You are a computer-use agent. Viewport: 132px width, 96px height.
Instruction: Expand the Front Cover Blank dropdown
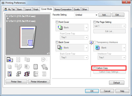tap(72, 28)
